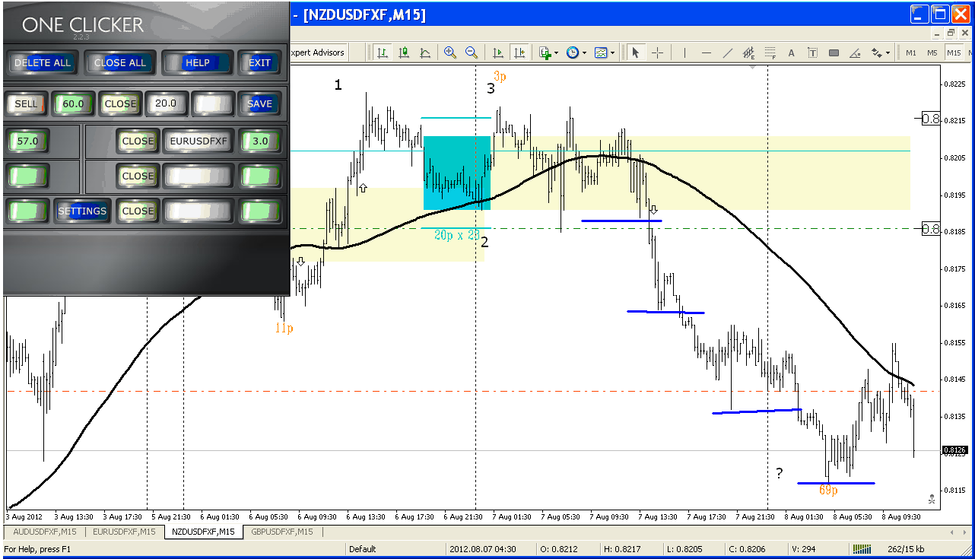
Task: Click the EURUSDFXF symbol button
Action: click(198, 141)
